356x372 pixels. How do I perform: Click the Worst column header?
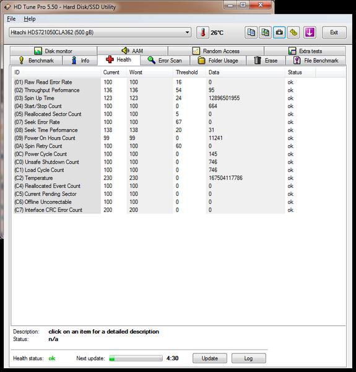tap(150, 73)
